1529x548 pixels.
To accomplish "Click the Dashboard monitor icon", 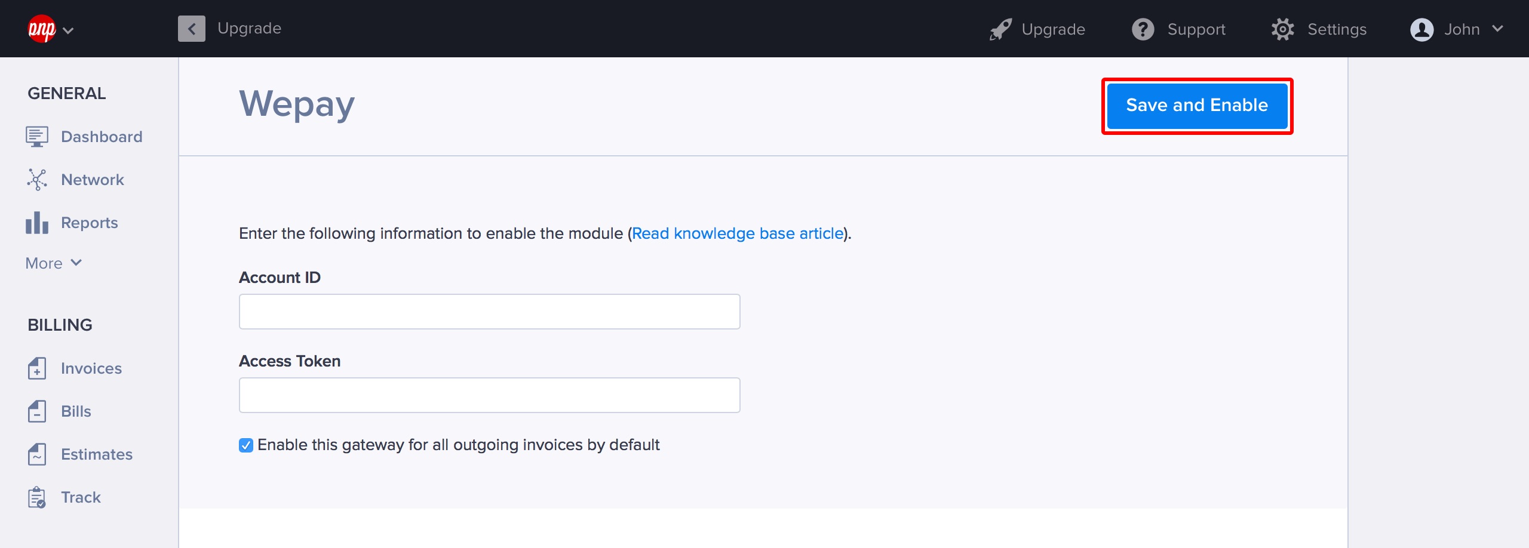I will [36, 137].
